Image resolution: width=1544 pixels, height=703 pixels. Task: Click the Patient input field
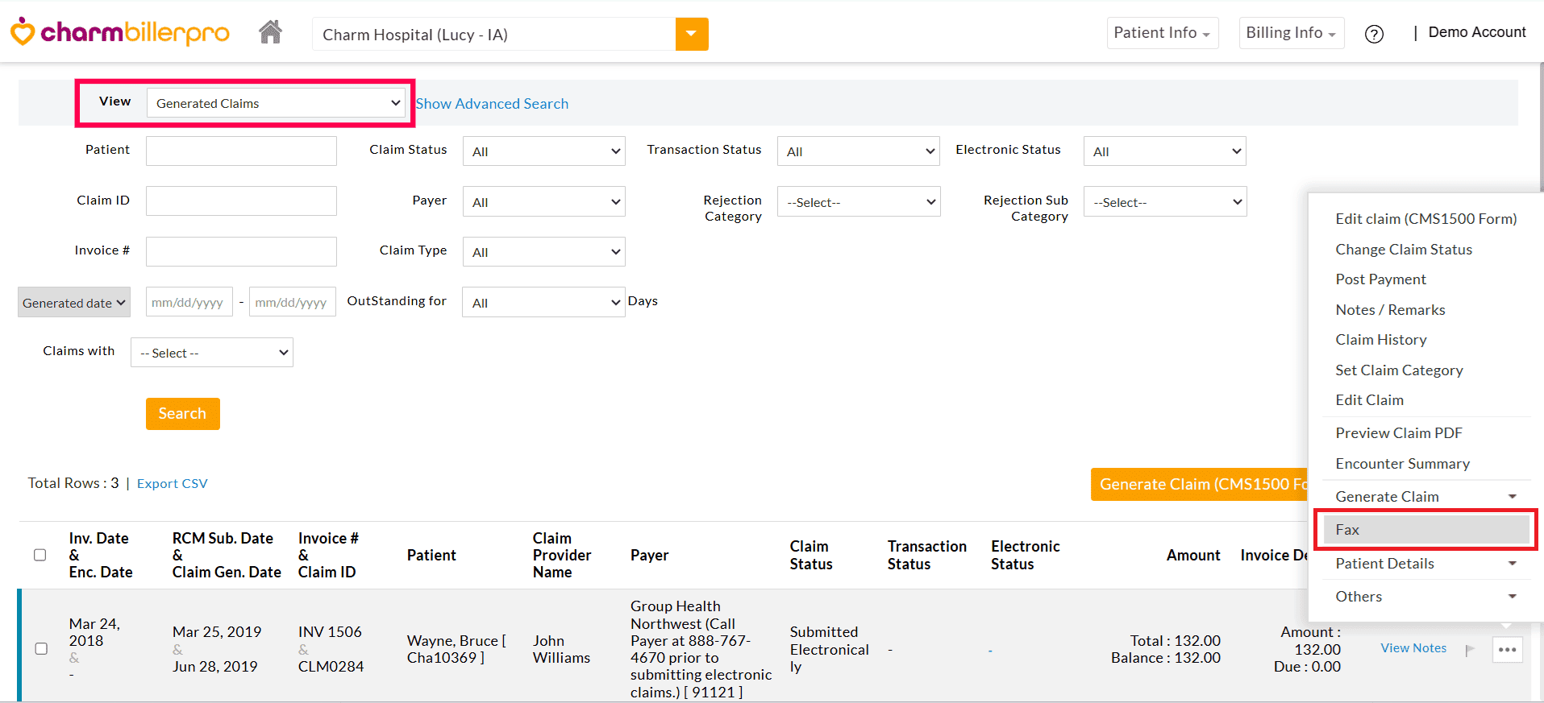coord(241,151)
